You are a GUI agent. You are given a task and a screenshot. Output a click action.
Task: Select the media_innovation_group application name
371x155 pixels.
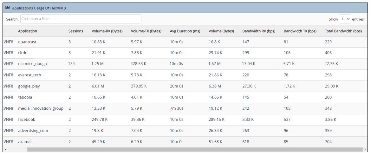41,108
